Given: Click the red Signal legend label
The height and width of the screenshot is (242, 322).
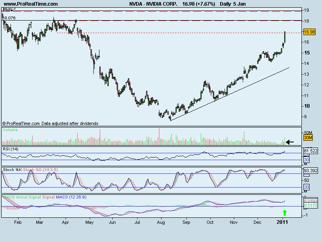Looking at the screenshot, I should click(x=48, y=197).
